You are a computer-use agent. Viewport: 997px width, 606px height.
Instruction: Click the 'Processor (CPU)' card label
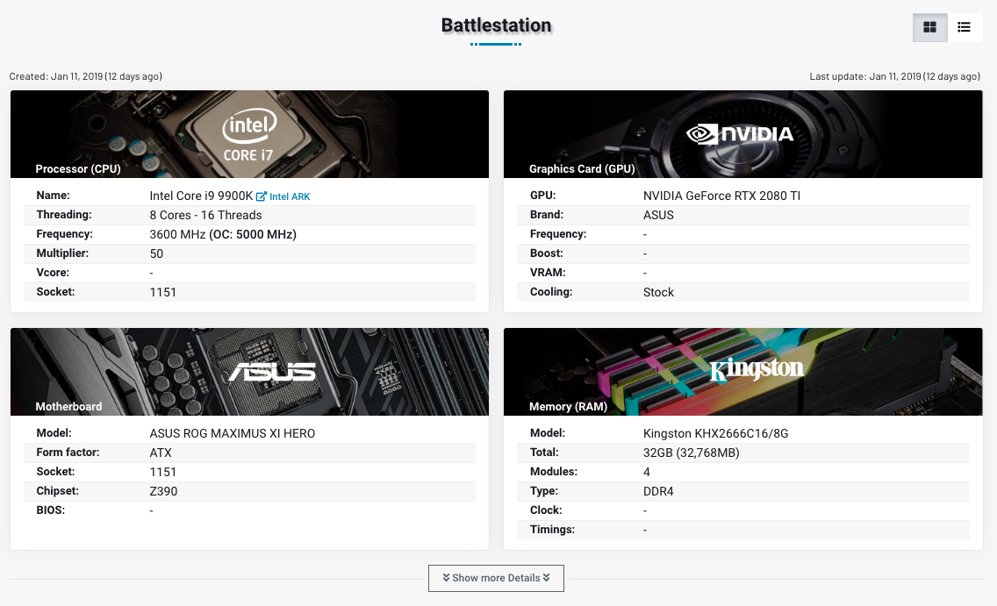point(78,169)
